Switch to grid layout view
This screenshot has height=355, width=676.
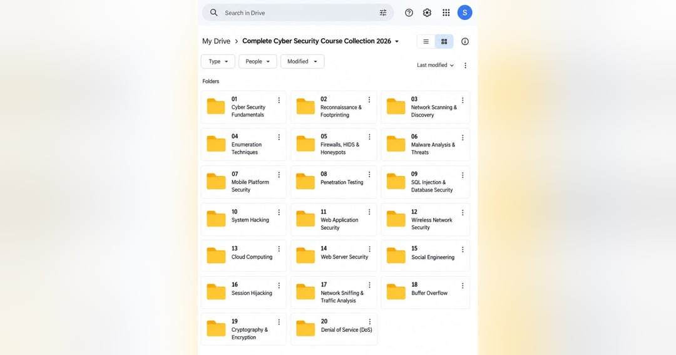tap(444, 41)
